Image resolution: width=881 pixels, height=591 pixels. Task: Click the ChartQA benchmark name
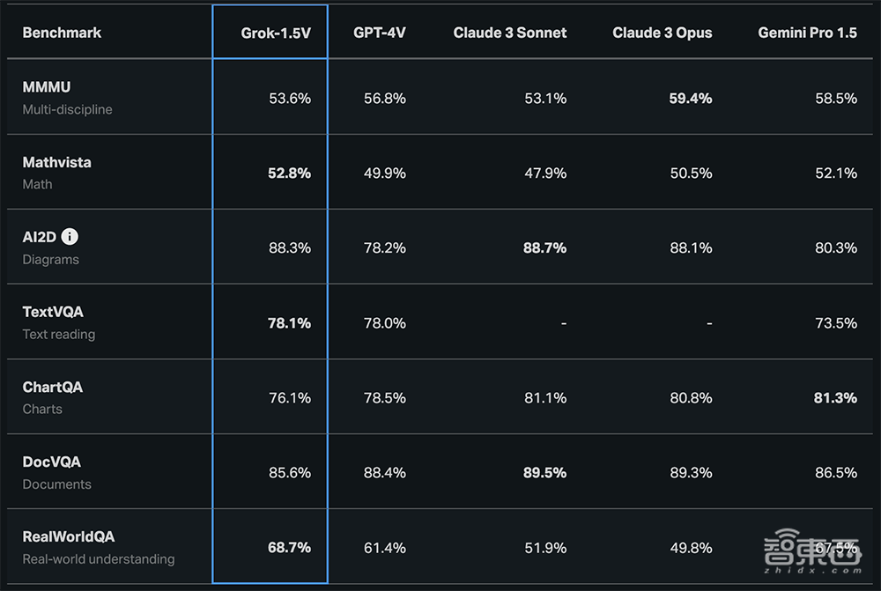[x=53, y=387]
